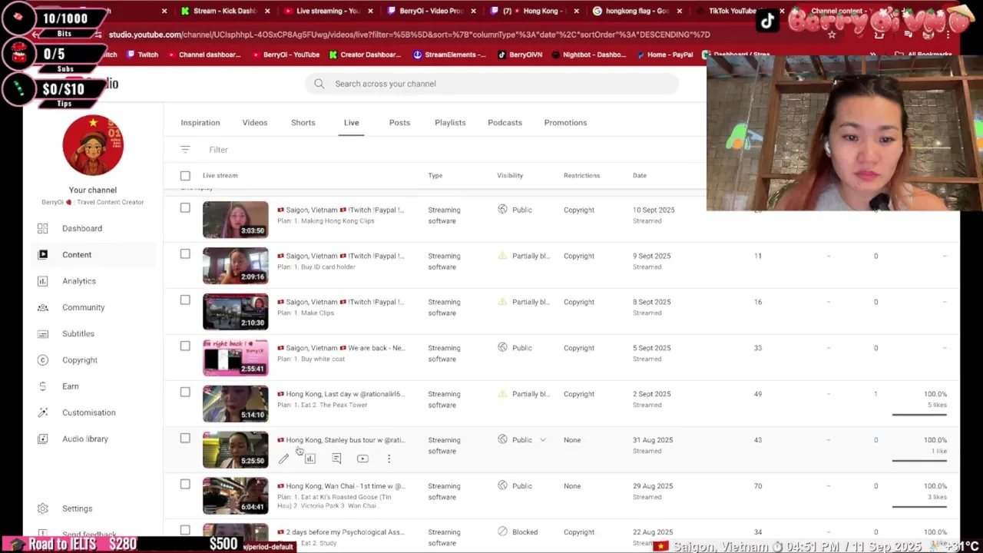Screen dimensions: 983x553
Task: Switch to the Podcasts tab
Action: click(505, 123)
